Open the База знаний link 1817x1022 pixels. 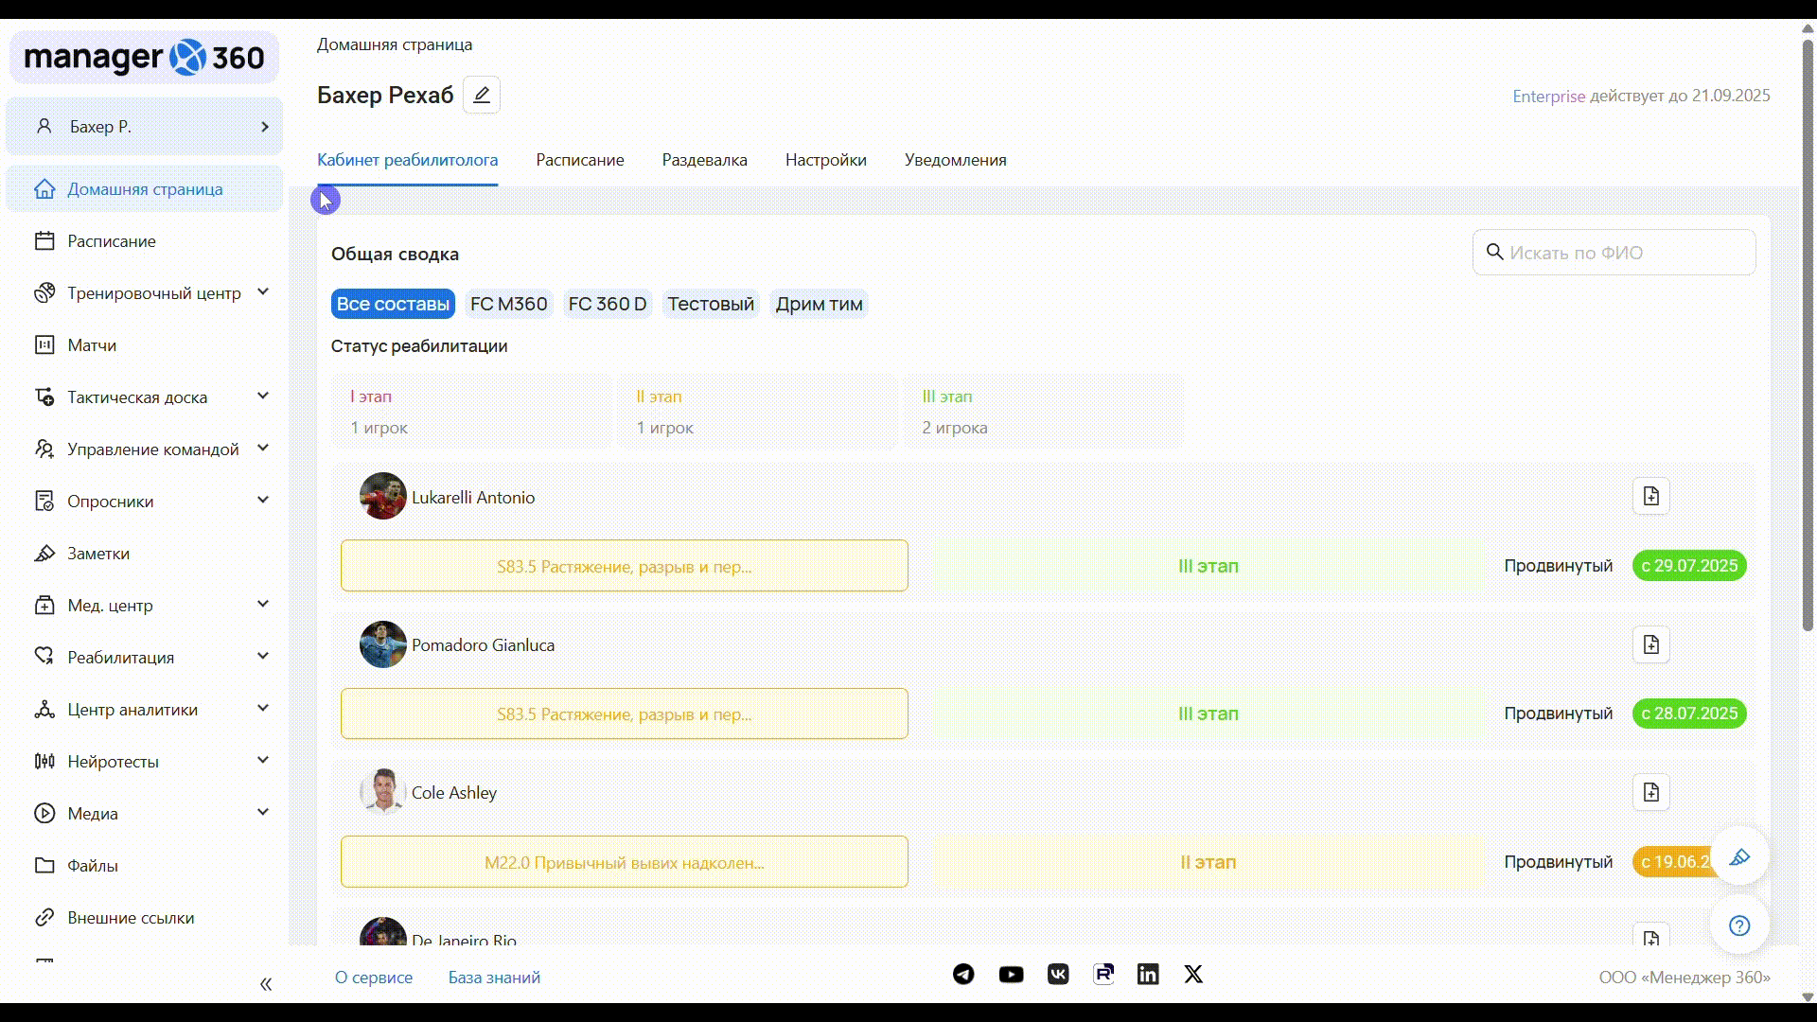point(494,978)
